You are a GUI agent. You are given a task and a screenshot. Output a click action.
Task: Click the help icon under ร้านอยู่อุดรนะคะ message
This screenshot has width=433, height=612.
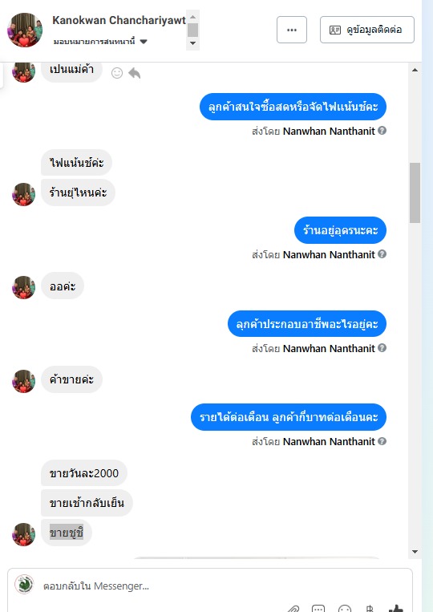(x=382, y=254)
